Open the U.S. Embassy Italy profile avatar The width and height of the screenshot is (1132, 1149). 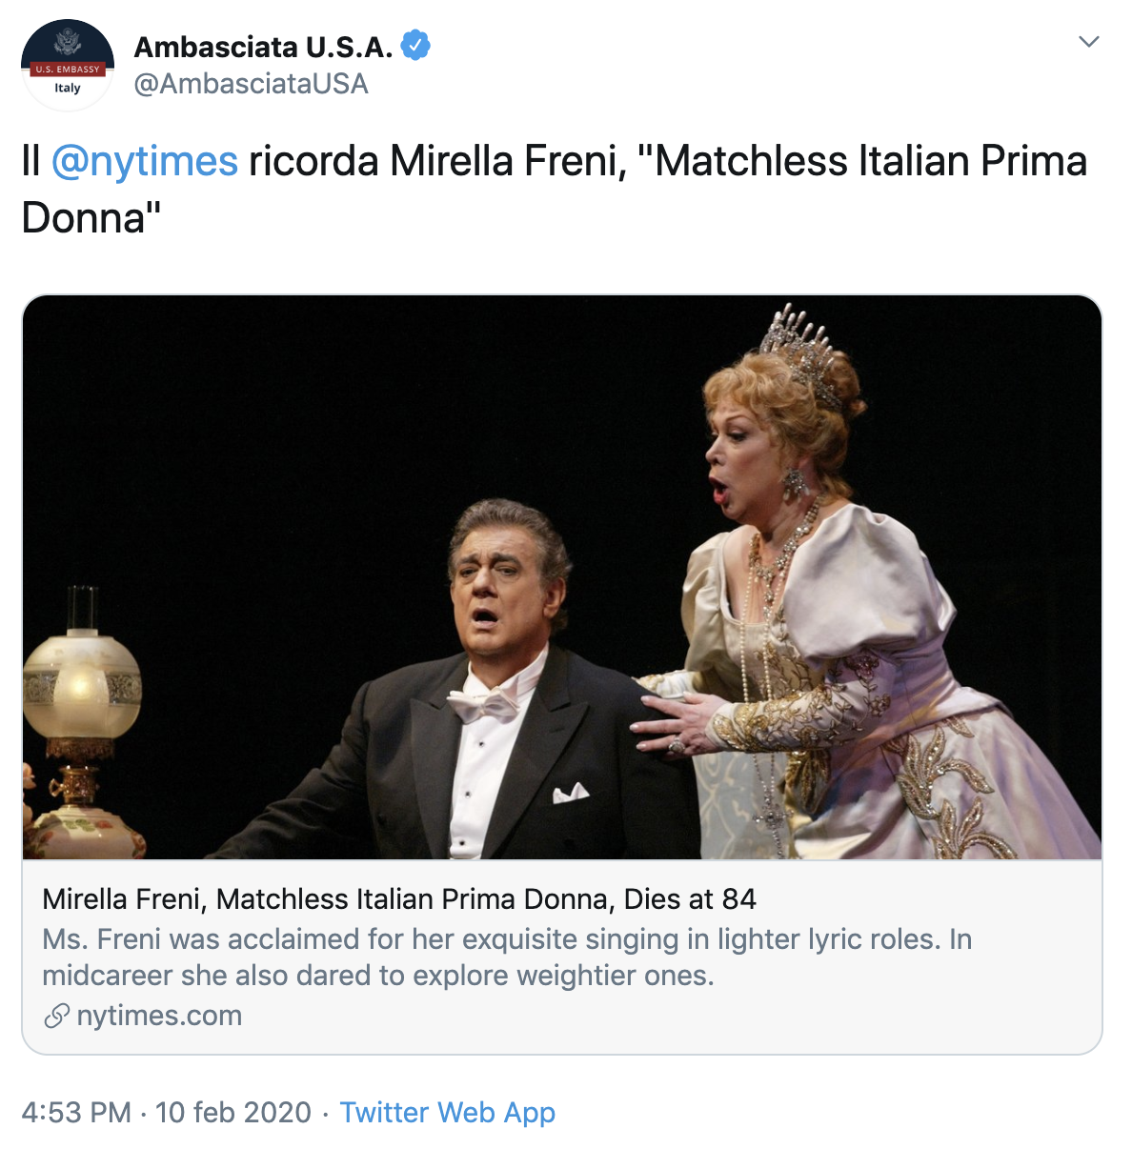(x=68, y=65)
